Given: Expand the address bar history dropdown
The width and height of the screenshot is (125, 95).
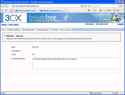Looking at the screenshot, I should click(x=82, y=6).
